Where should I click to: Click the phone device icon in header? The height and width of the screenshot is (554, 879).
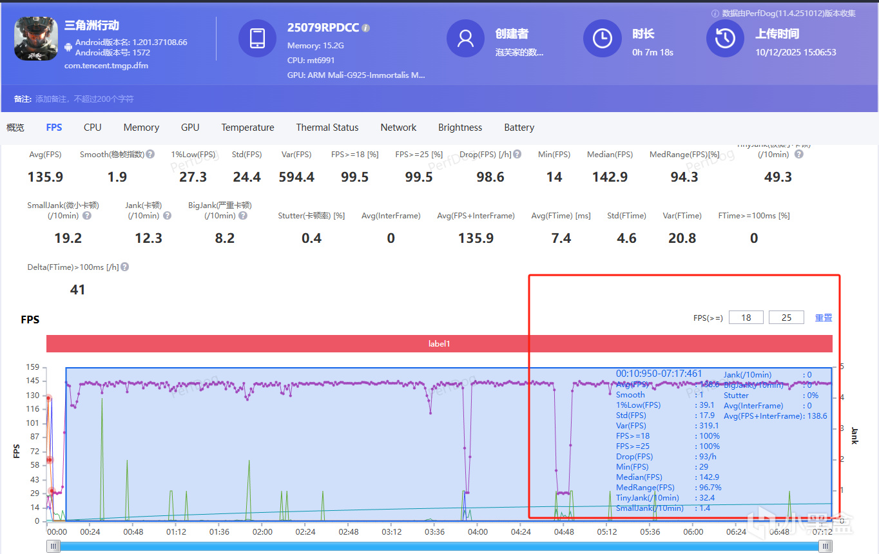[257, 38]
